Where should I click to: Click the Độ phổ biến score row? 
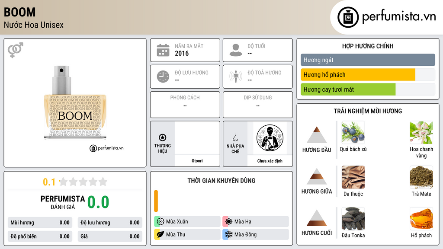coord(40,236)
